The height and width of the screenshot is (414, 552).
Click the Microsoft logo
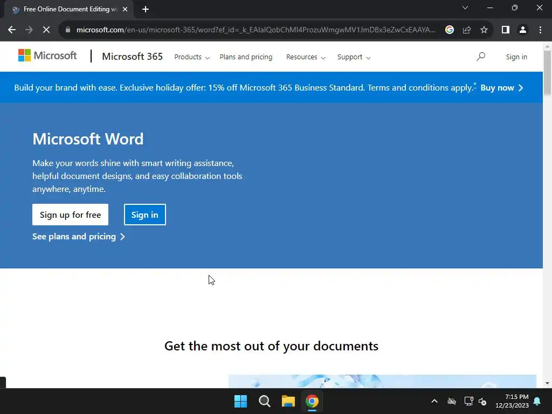tap(47, 56)
